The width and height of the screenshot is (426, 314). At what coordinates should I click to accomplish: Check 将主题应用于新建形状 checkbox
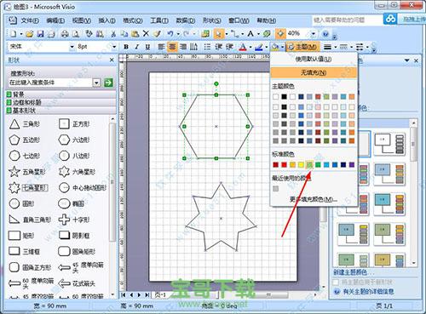pos(336,283)
